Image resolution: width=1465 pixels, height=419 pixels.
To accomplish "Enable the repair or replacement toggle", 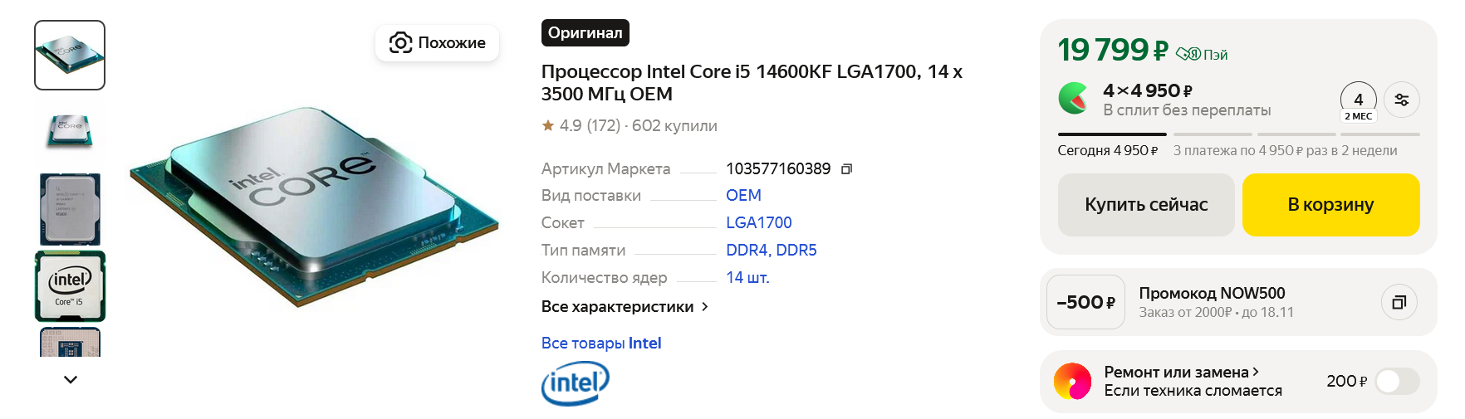I will pyautogui.click(x=1397, y=382).
